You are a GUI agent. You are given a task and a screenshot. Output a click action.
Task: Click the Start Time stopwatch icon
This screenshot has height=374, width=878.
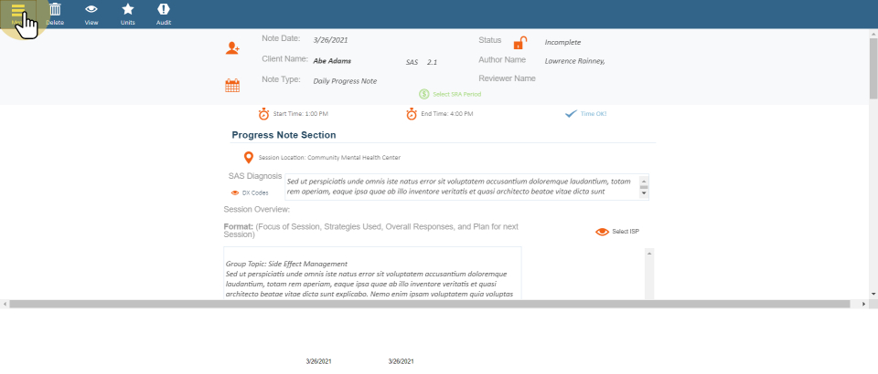[x=263, y=114]
